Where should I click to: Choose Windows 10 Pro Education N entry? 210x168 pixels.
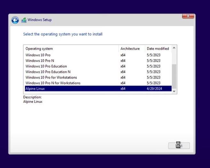tap(98, 72)
